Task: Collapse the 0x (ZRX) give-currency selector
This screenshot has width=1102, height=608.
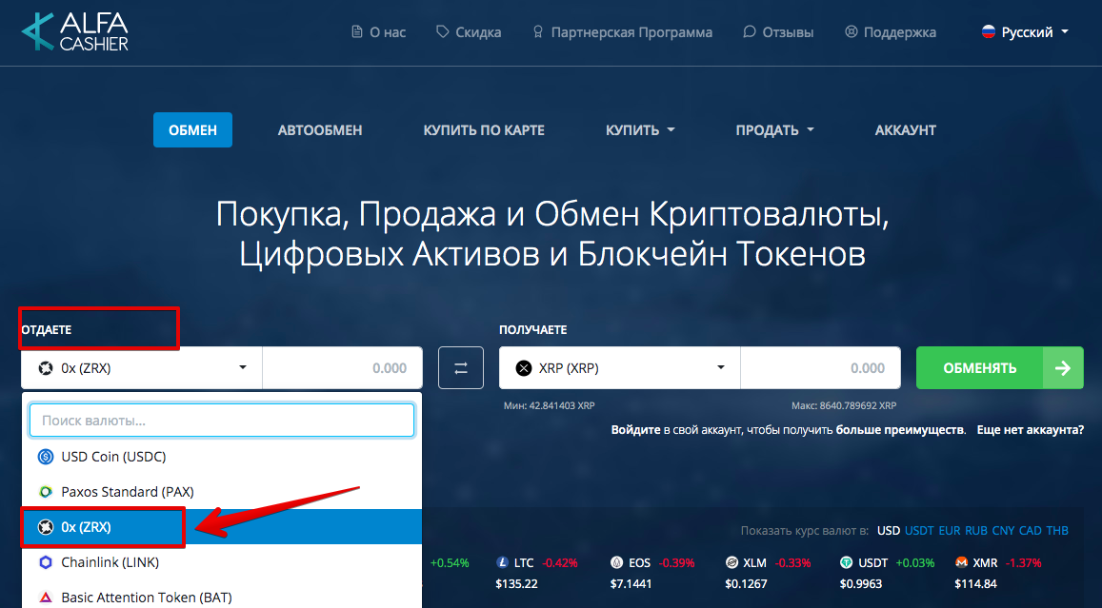Action: [142, 368]
